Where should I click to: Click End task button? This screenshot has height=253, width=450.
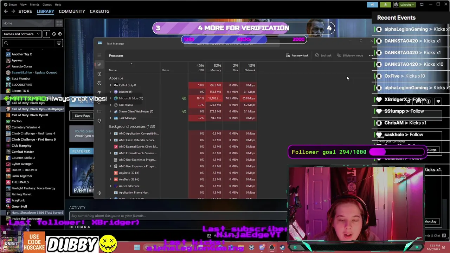coord(323,55)
